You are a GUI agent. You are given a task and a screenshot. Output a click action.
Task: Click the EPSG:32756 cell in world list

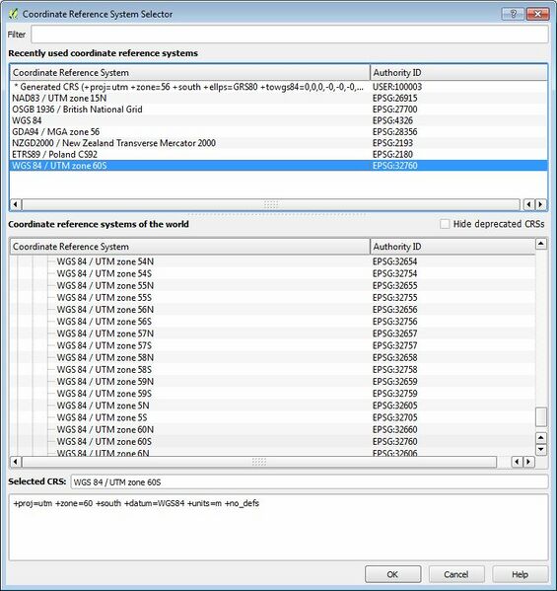(x=394, y=322)
